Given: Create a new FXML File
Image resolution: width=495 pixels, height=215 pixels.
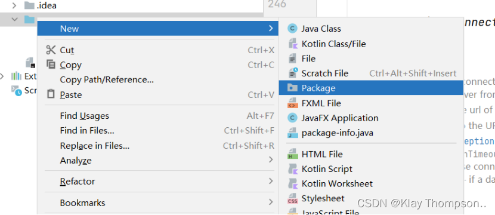Looking at the screenshot, I should pyautogui.click(x=371, y=103).
